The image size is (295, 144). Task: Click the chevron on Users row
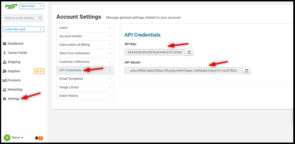[110, 28]
